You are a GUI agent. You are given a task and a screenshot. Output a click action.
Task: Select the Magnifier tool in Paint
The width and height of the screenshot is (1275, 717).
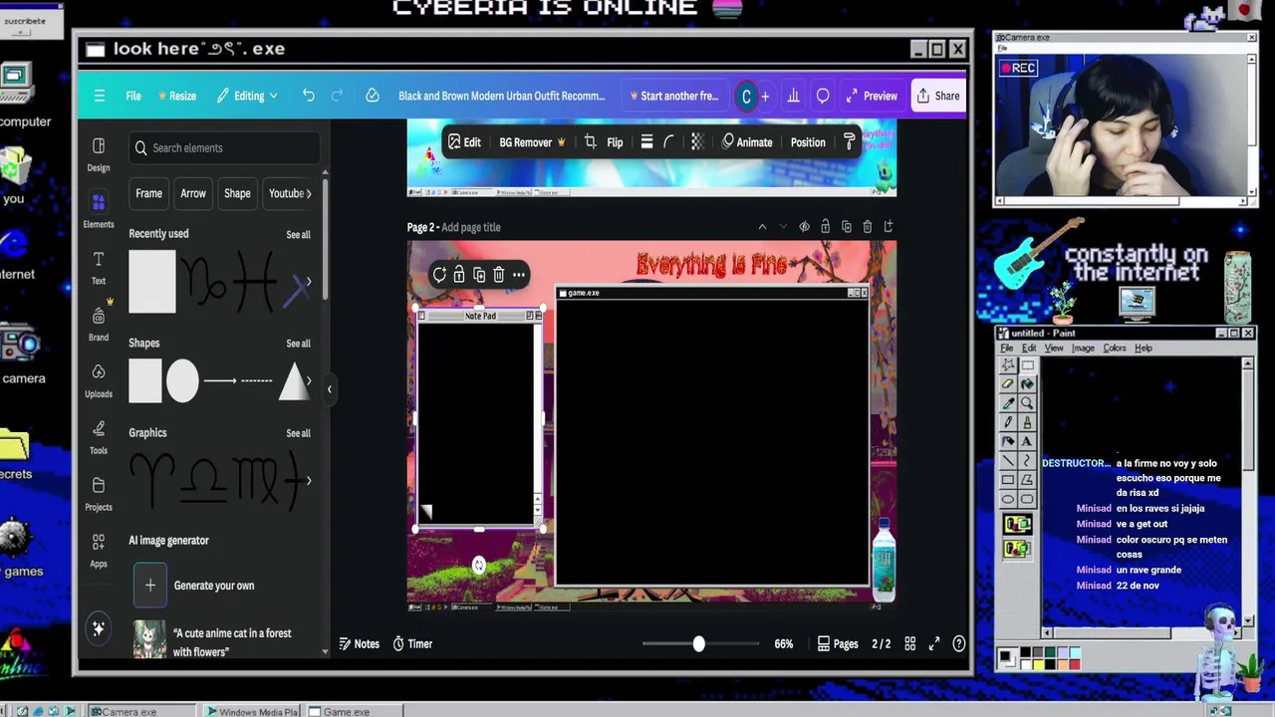[x=1027, y=403]
